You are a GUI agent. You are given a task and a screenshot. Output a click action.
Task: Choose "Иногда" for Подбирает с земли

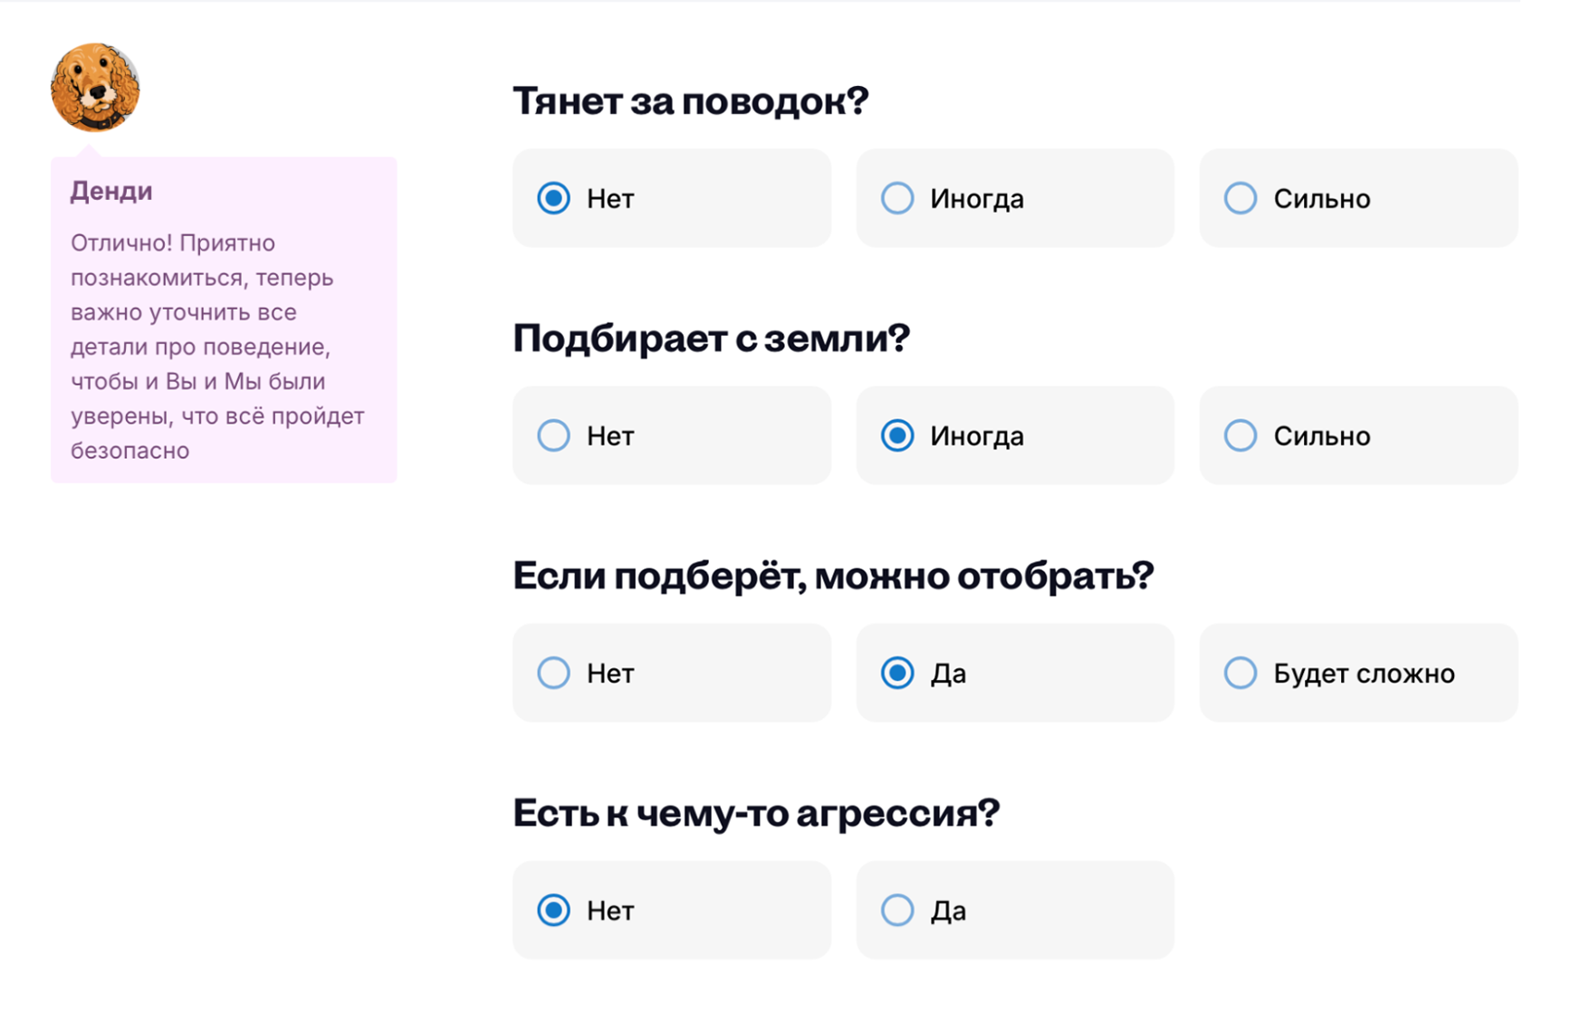1014,435
